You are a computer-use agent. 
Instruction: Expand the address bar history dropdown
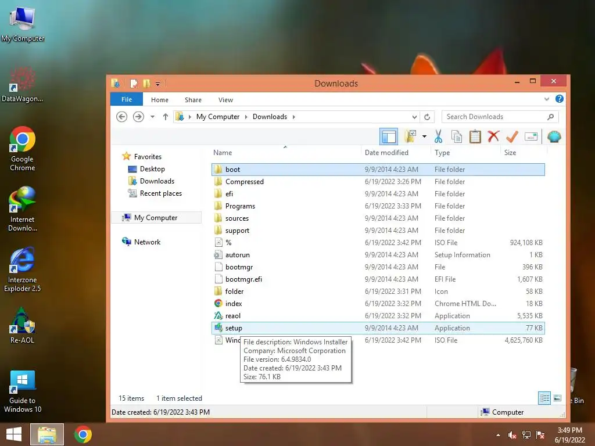click(414, 117)
